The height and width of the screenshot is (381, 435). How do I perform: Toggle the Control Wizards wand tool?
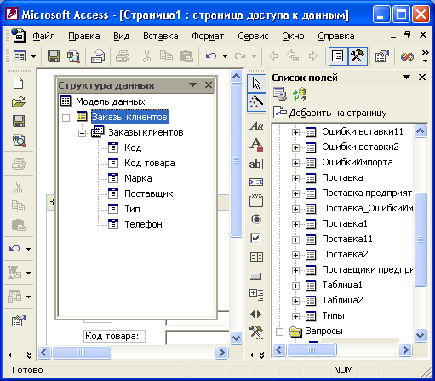[256, 101]
